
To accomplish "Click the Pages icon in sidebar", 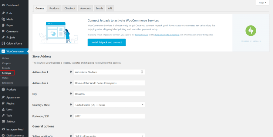I will (3, 25).
